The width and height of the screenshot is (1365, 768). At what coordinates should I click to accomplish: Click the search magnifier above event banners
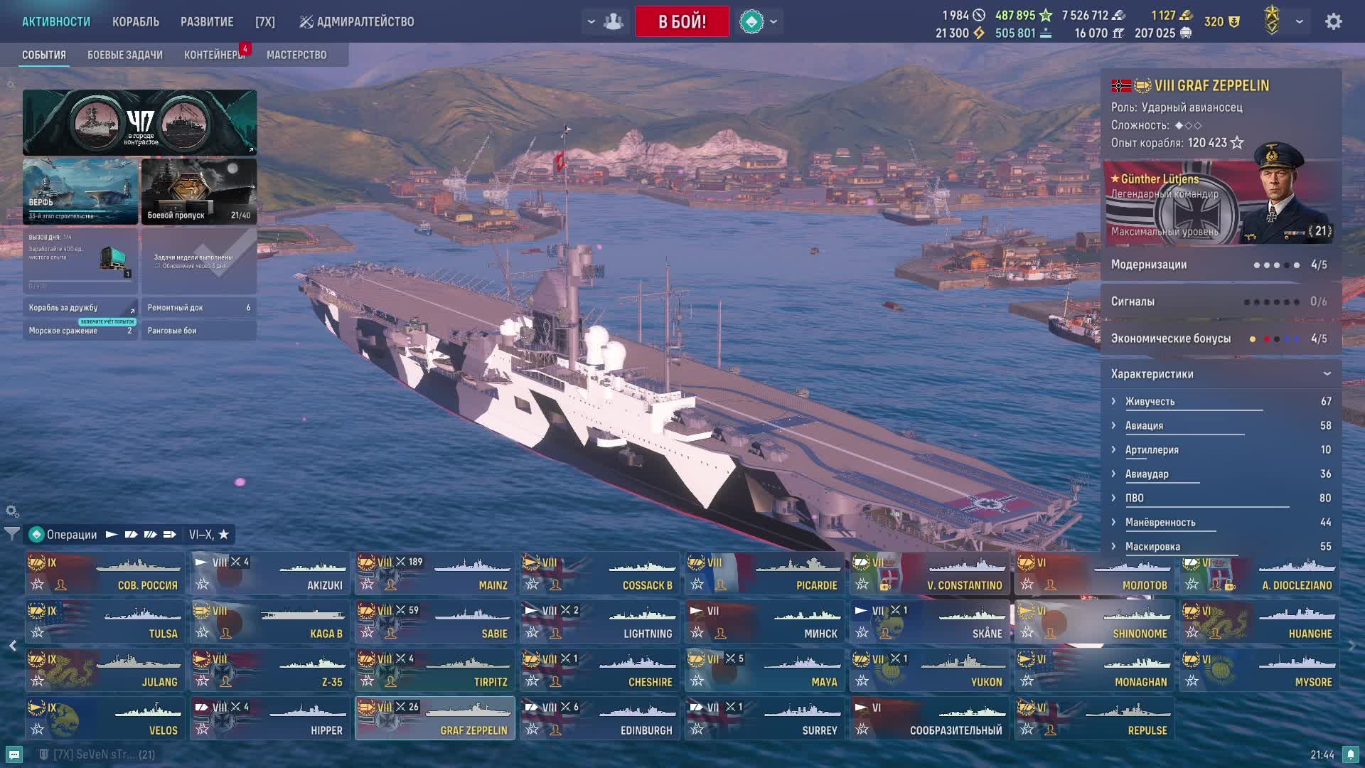pos(11,85)
